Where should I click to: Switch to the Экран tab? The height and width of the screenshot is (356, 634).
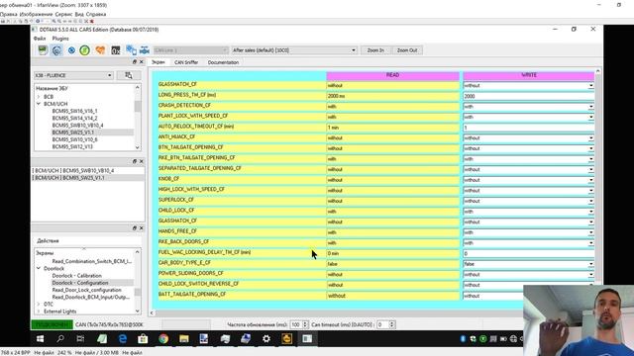click(x=158, y=62)
